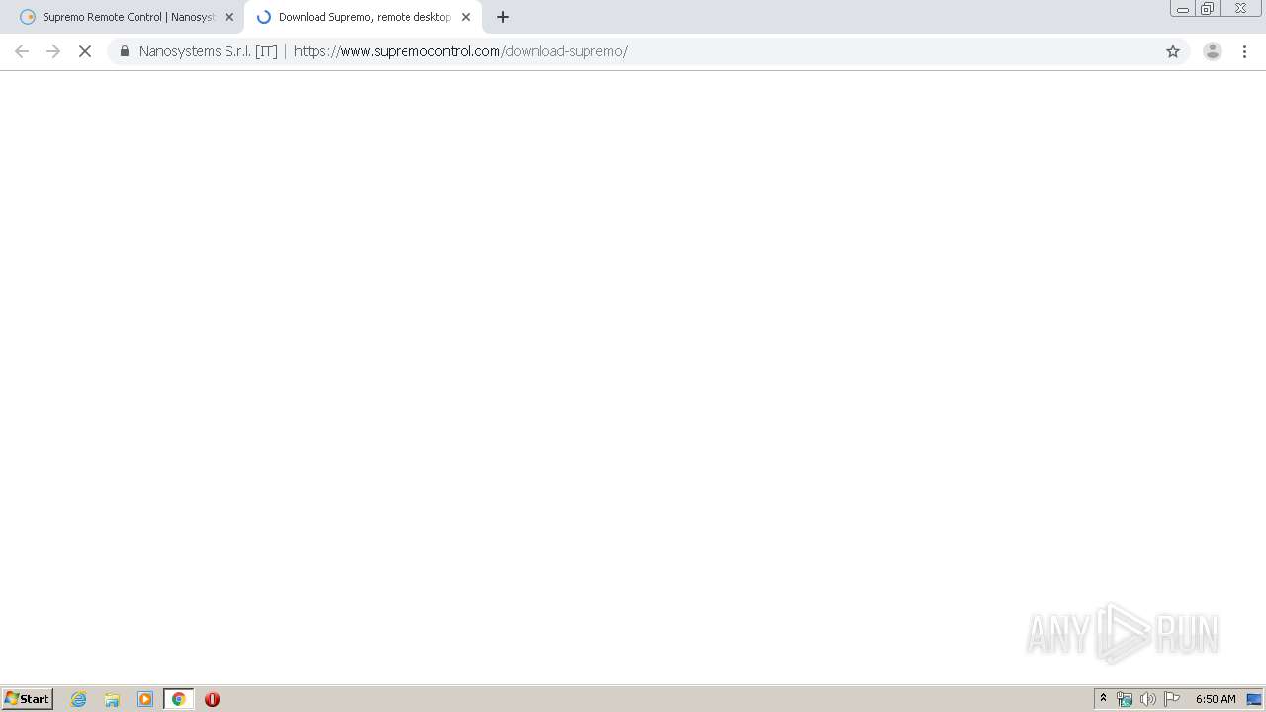Minimize the Chrome window
The height and width of the screenshot is (712, 1266).
1183,9
